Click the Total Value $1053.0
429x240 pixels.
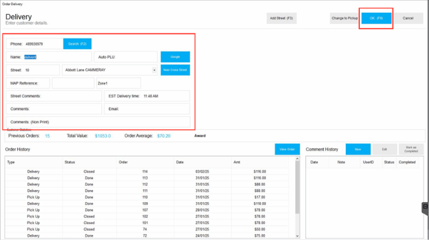(x=103, y=136)
